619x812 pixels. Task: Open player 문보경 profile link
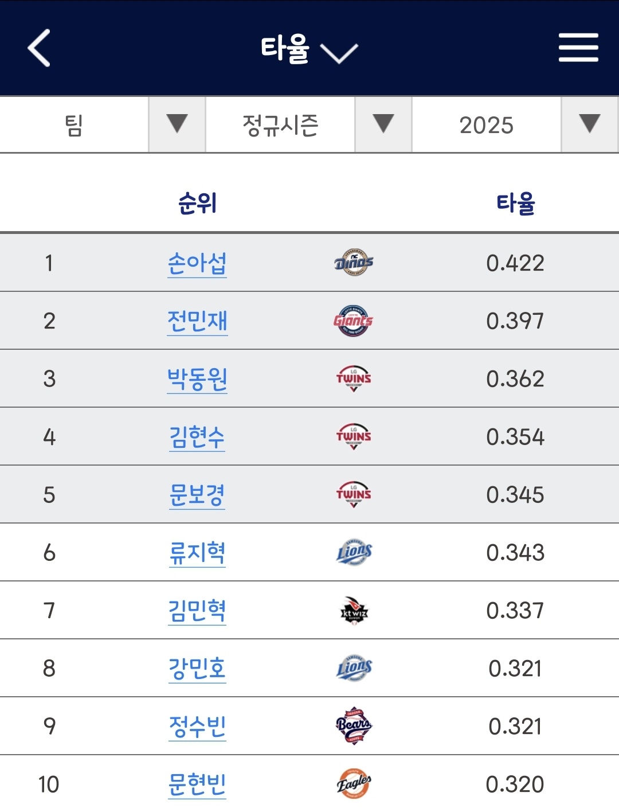click(197, 495)
